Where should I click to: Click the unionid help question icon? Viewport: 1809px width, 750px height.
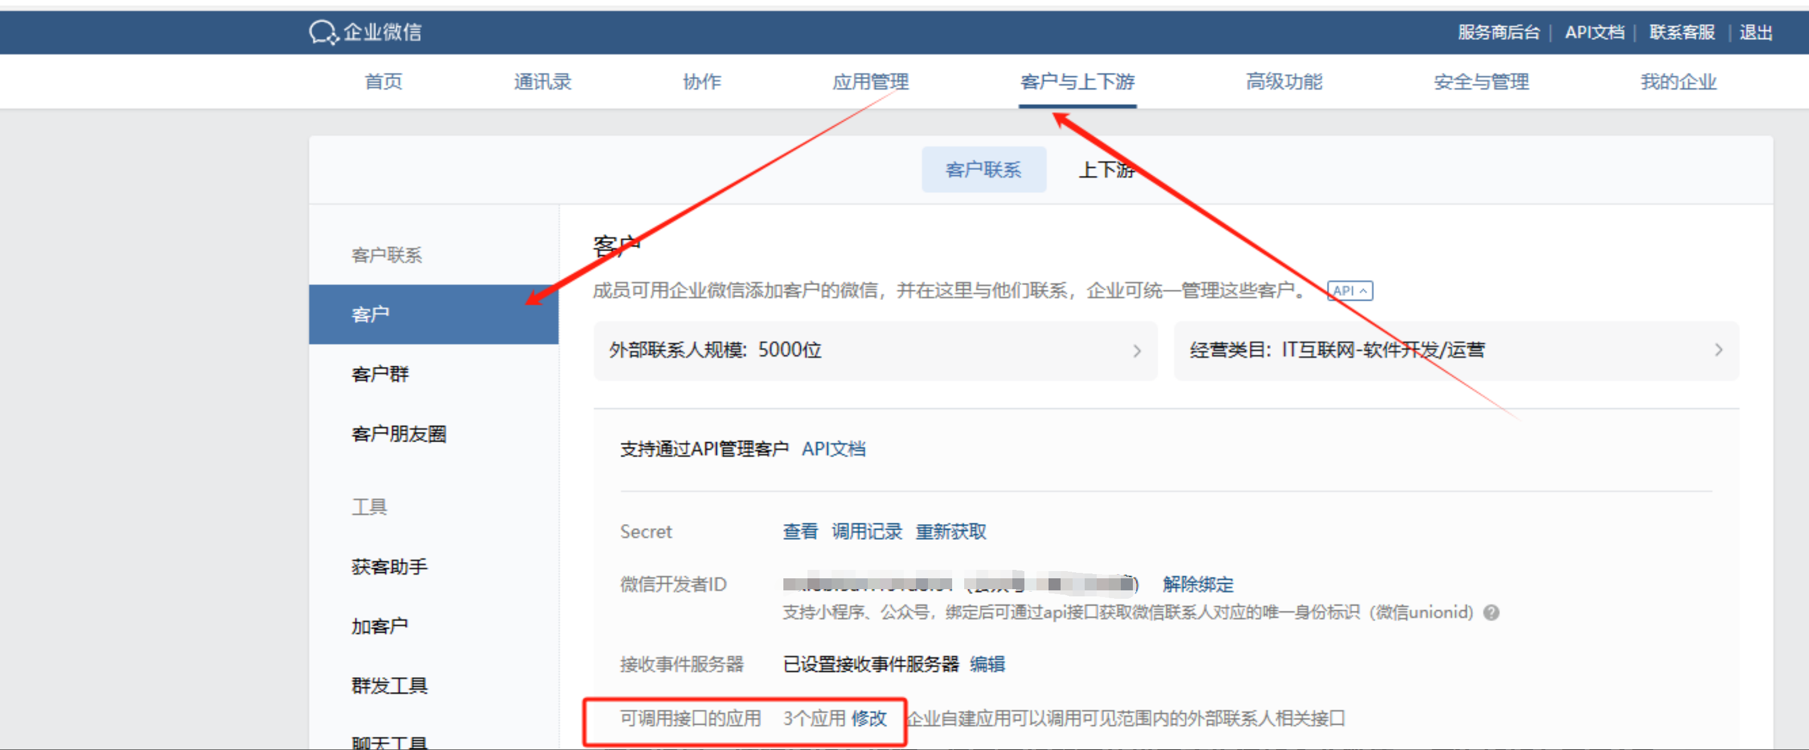click(1491, 613)
